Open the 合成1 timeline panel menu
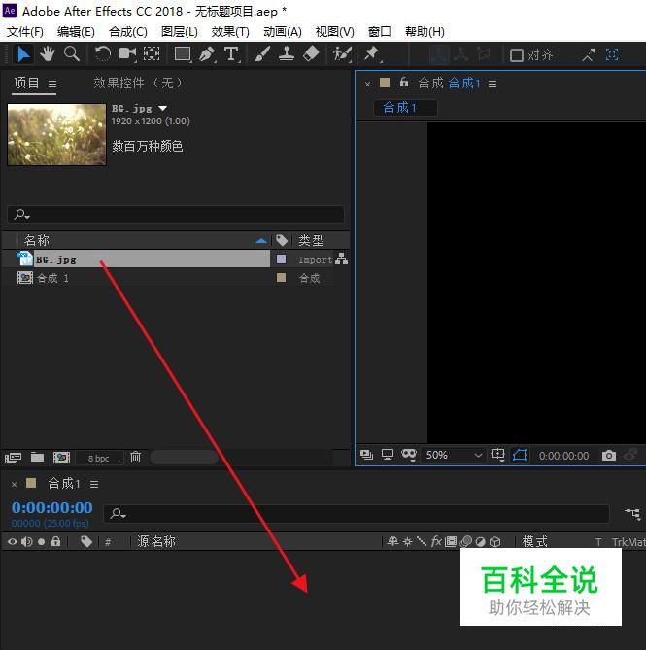646x650 pixels. [94, 484]
